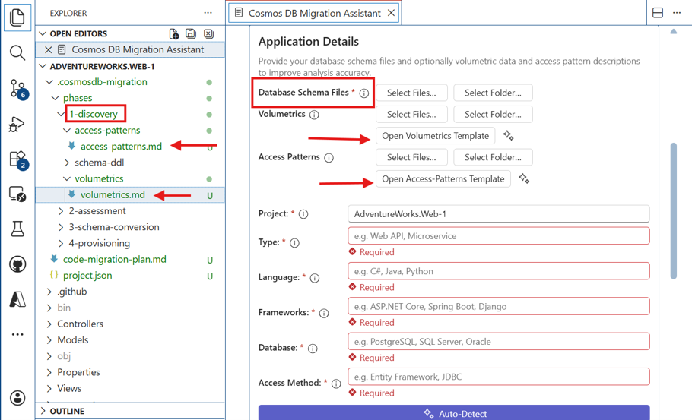692x420 pixels.
Task: Expand the 3-schema-conversion folder
Action: point(61,227)
